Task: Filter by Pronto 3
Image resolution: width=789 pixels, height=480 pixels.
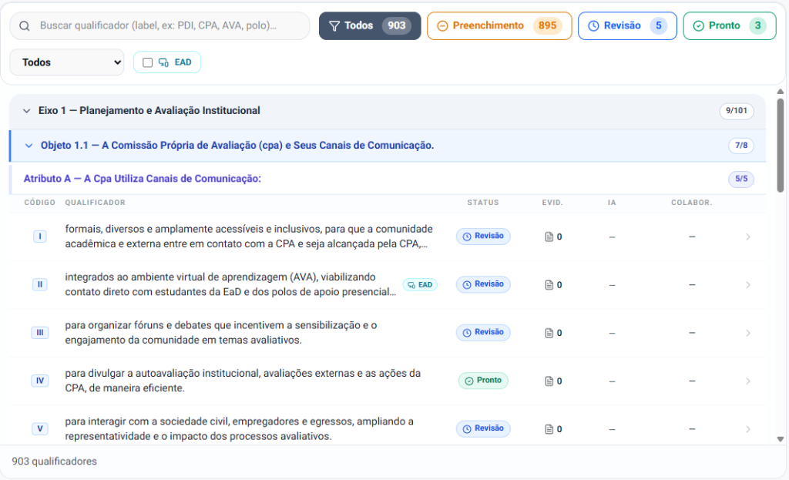Action: pos(730,25)
